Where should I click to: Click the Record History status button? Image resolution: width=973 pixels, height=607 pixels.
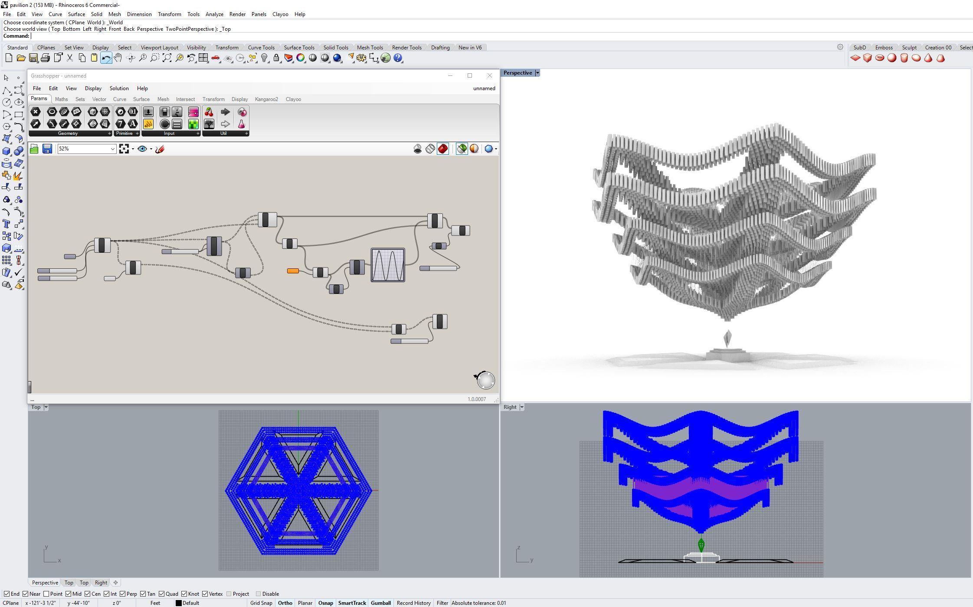point(413,603)
